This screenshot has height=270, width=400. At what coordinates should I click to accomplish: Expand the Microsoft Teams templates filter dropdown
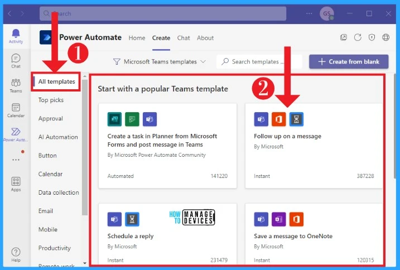pyautogui.click(x=160, y=61)
